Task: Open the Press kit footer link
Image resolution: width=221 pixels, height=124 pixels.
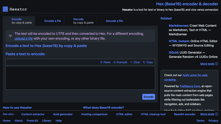Action: (x=32, y=121)
